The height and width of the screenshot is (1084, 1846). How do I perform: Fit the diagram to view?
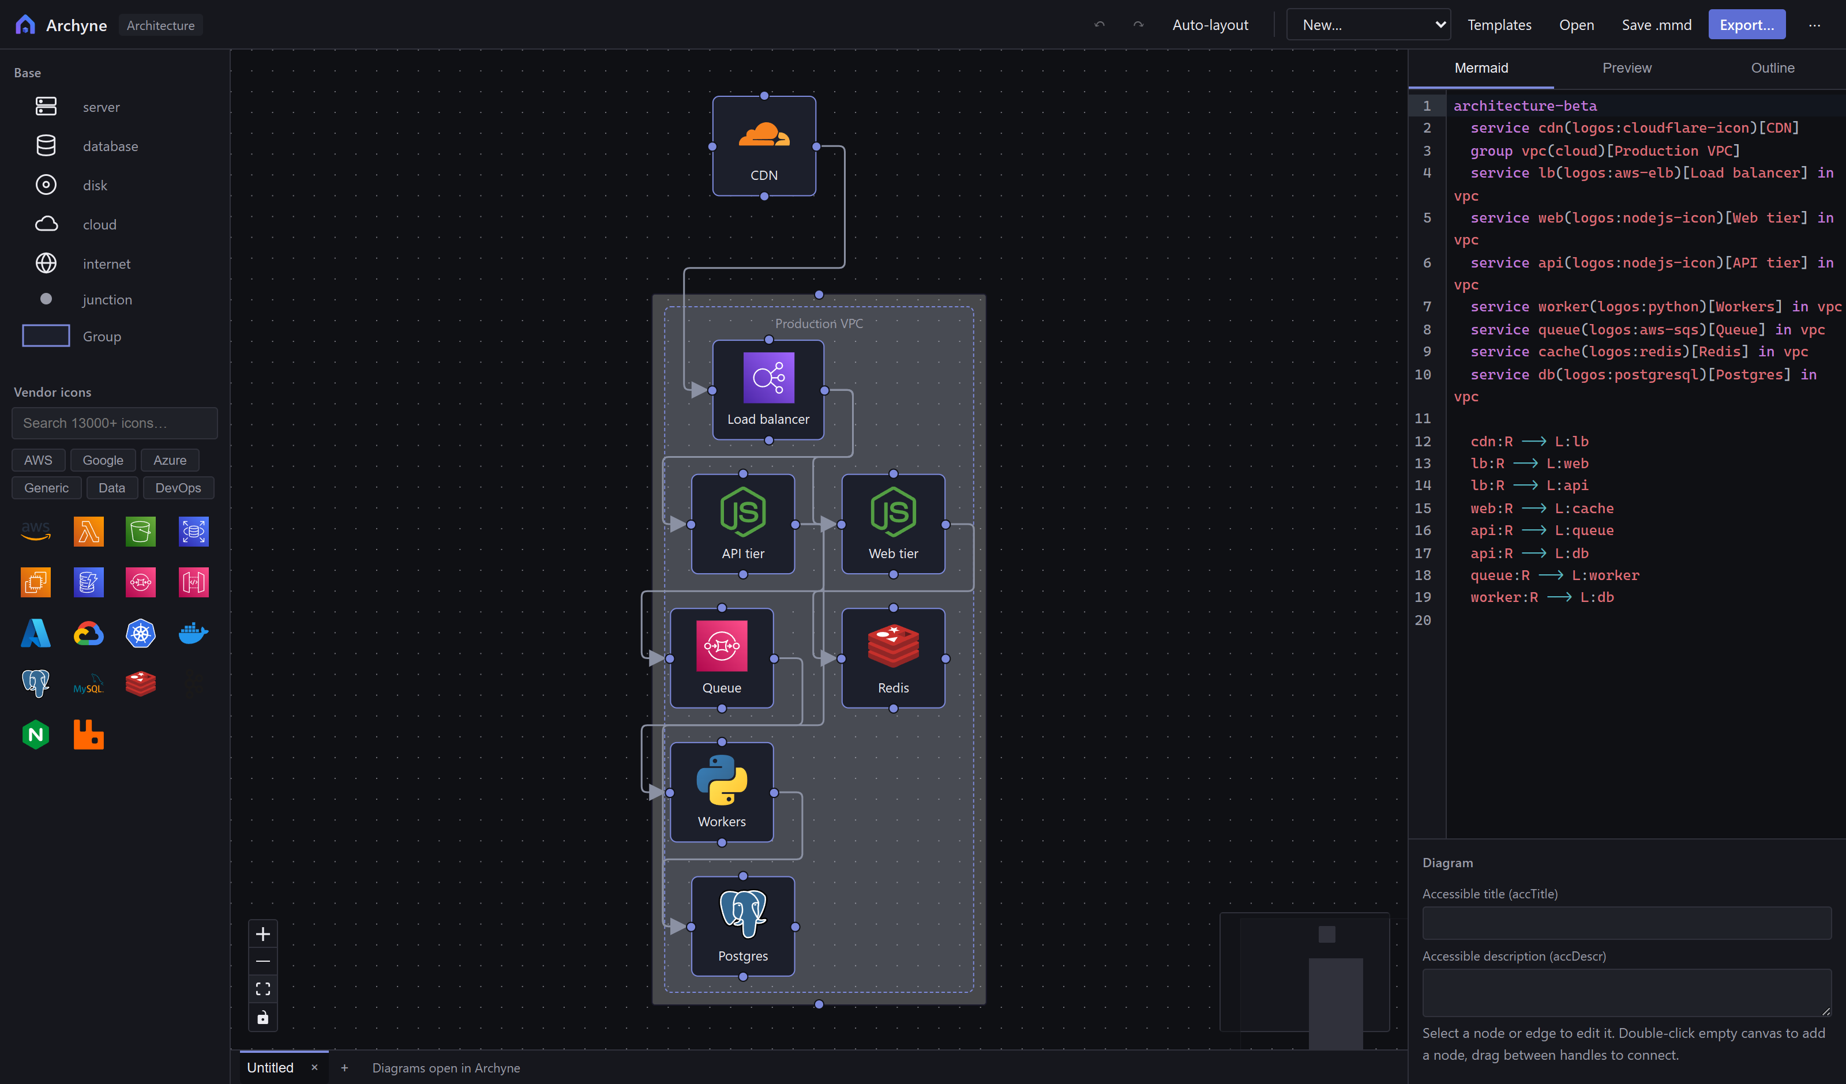[x=263, y=989]
